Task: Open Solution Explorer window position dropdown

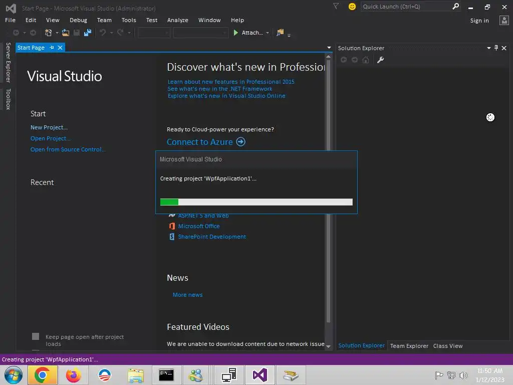Action: (x=488, y=48)
